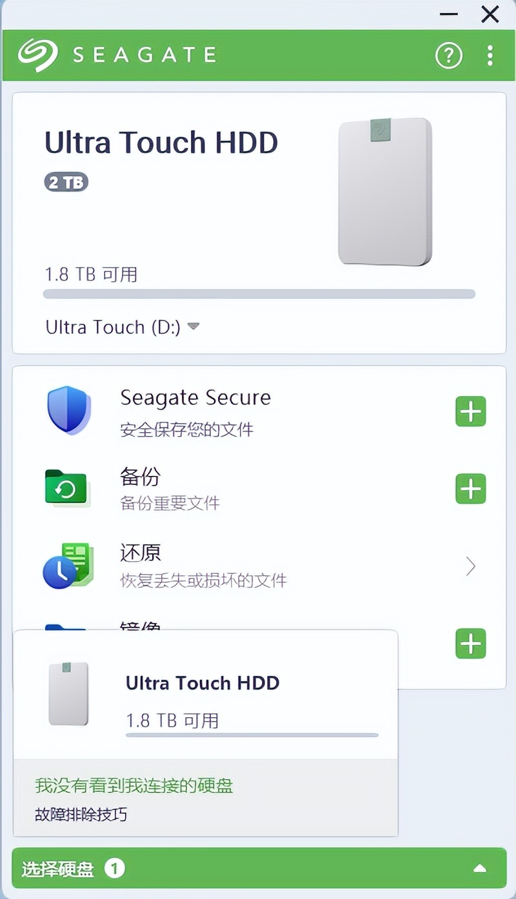Click the restore clock document icon
This screenshot has height=899, width=516.
[x=68, y=566]
